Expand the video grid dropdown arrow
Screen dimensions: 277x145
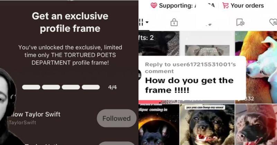click(x=147, y=22)
